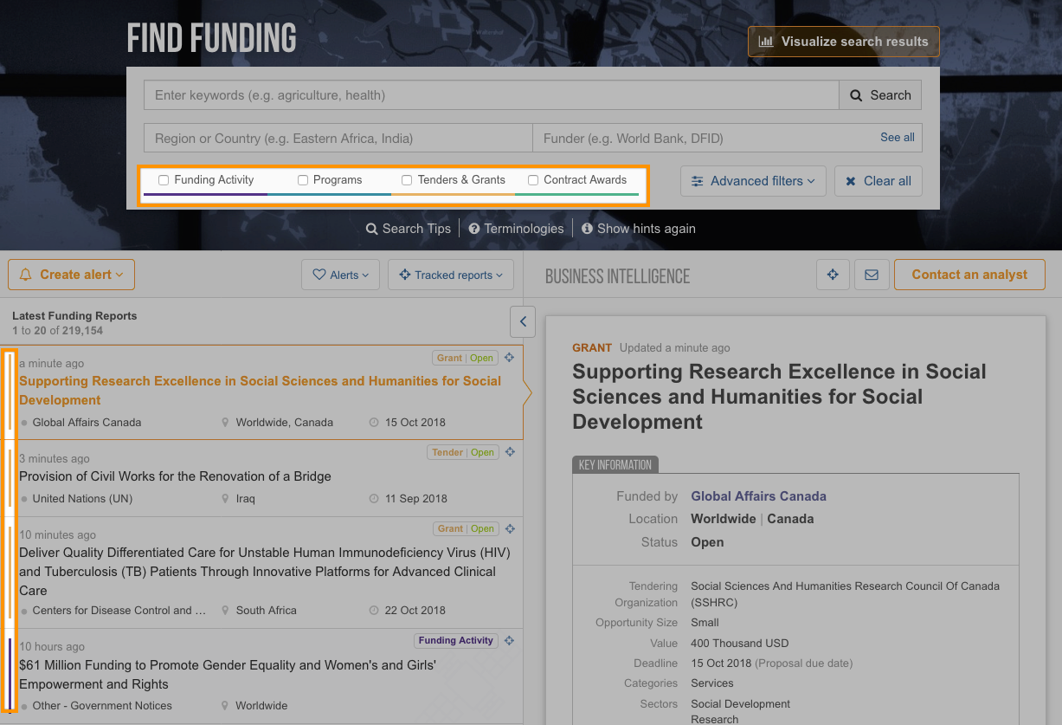The width and height of the screenshot is (1062, 725).
Task: Click the bar chart icon on Visualize search results
Action: (x=769, y=41)
